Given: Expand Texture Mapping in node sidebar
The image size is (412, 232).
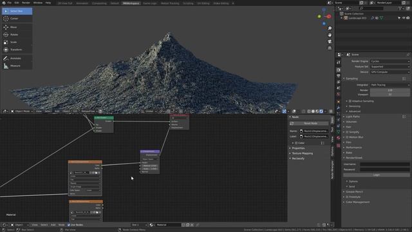Looking at the screenshot, I should [303, 153].
